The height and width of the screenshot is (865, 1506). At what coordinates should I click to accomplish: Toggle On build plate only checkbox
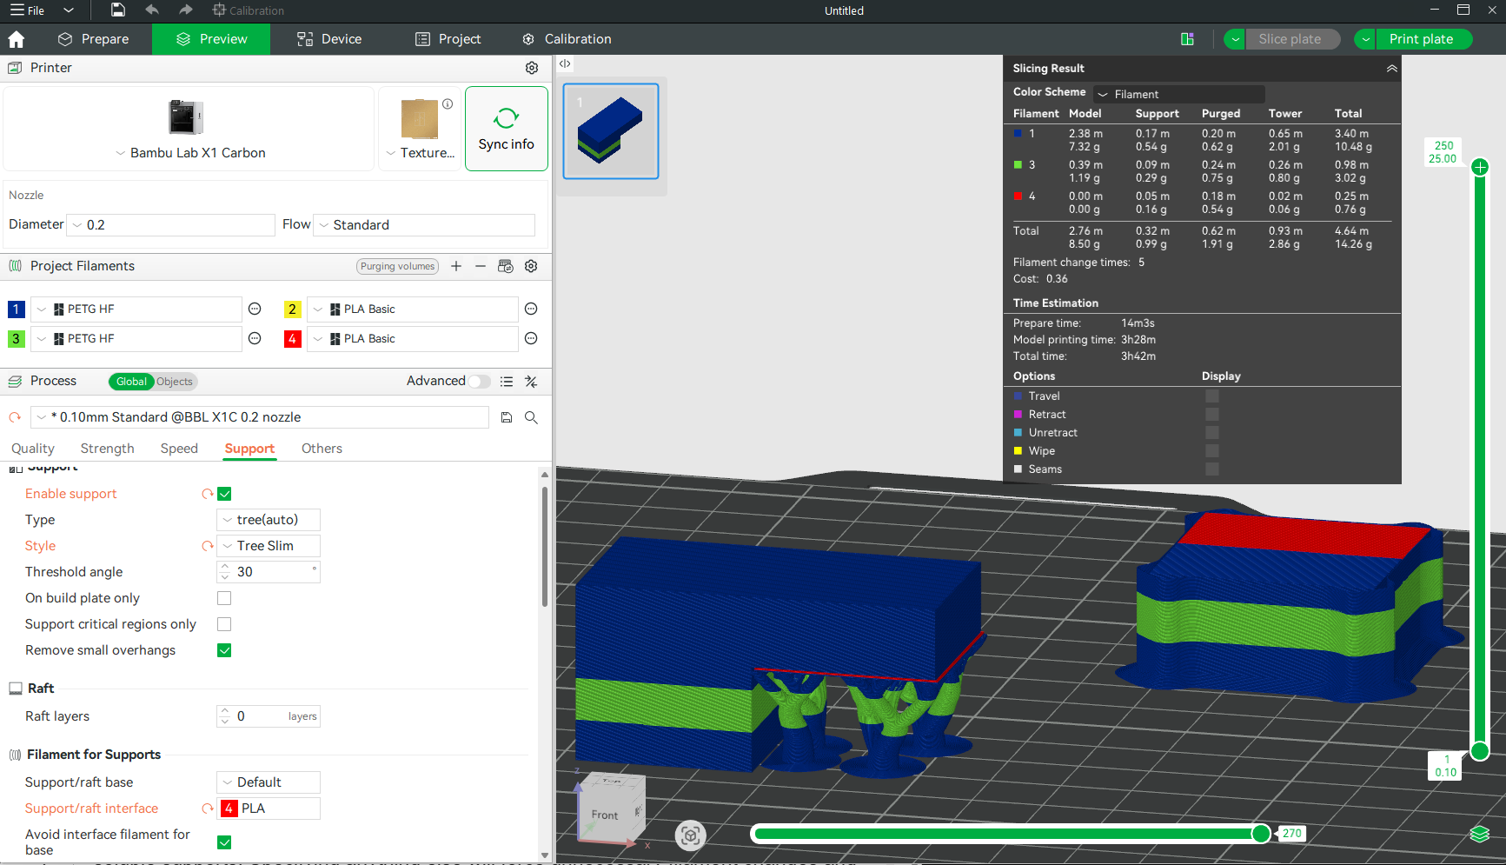(x=224, y=598)
